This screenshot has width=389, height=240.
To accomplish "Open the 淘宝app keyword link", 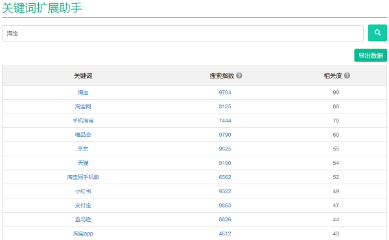I will click(x=83, y=234).
